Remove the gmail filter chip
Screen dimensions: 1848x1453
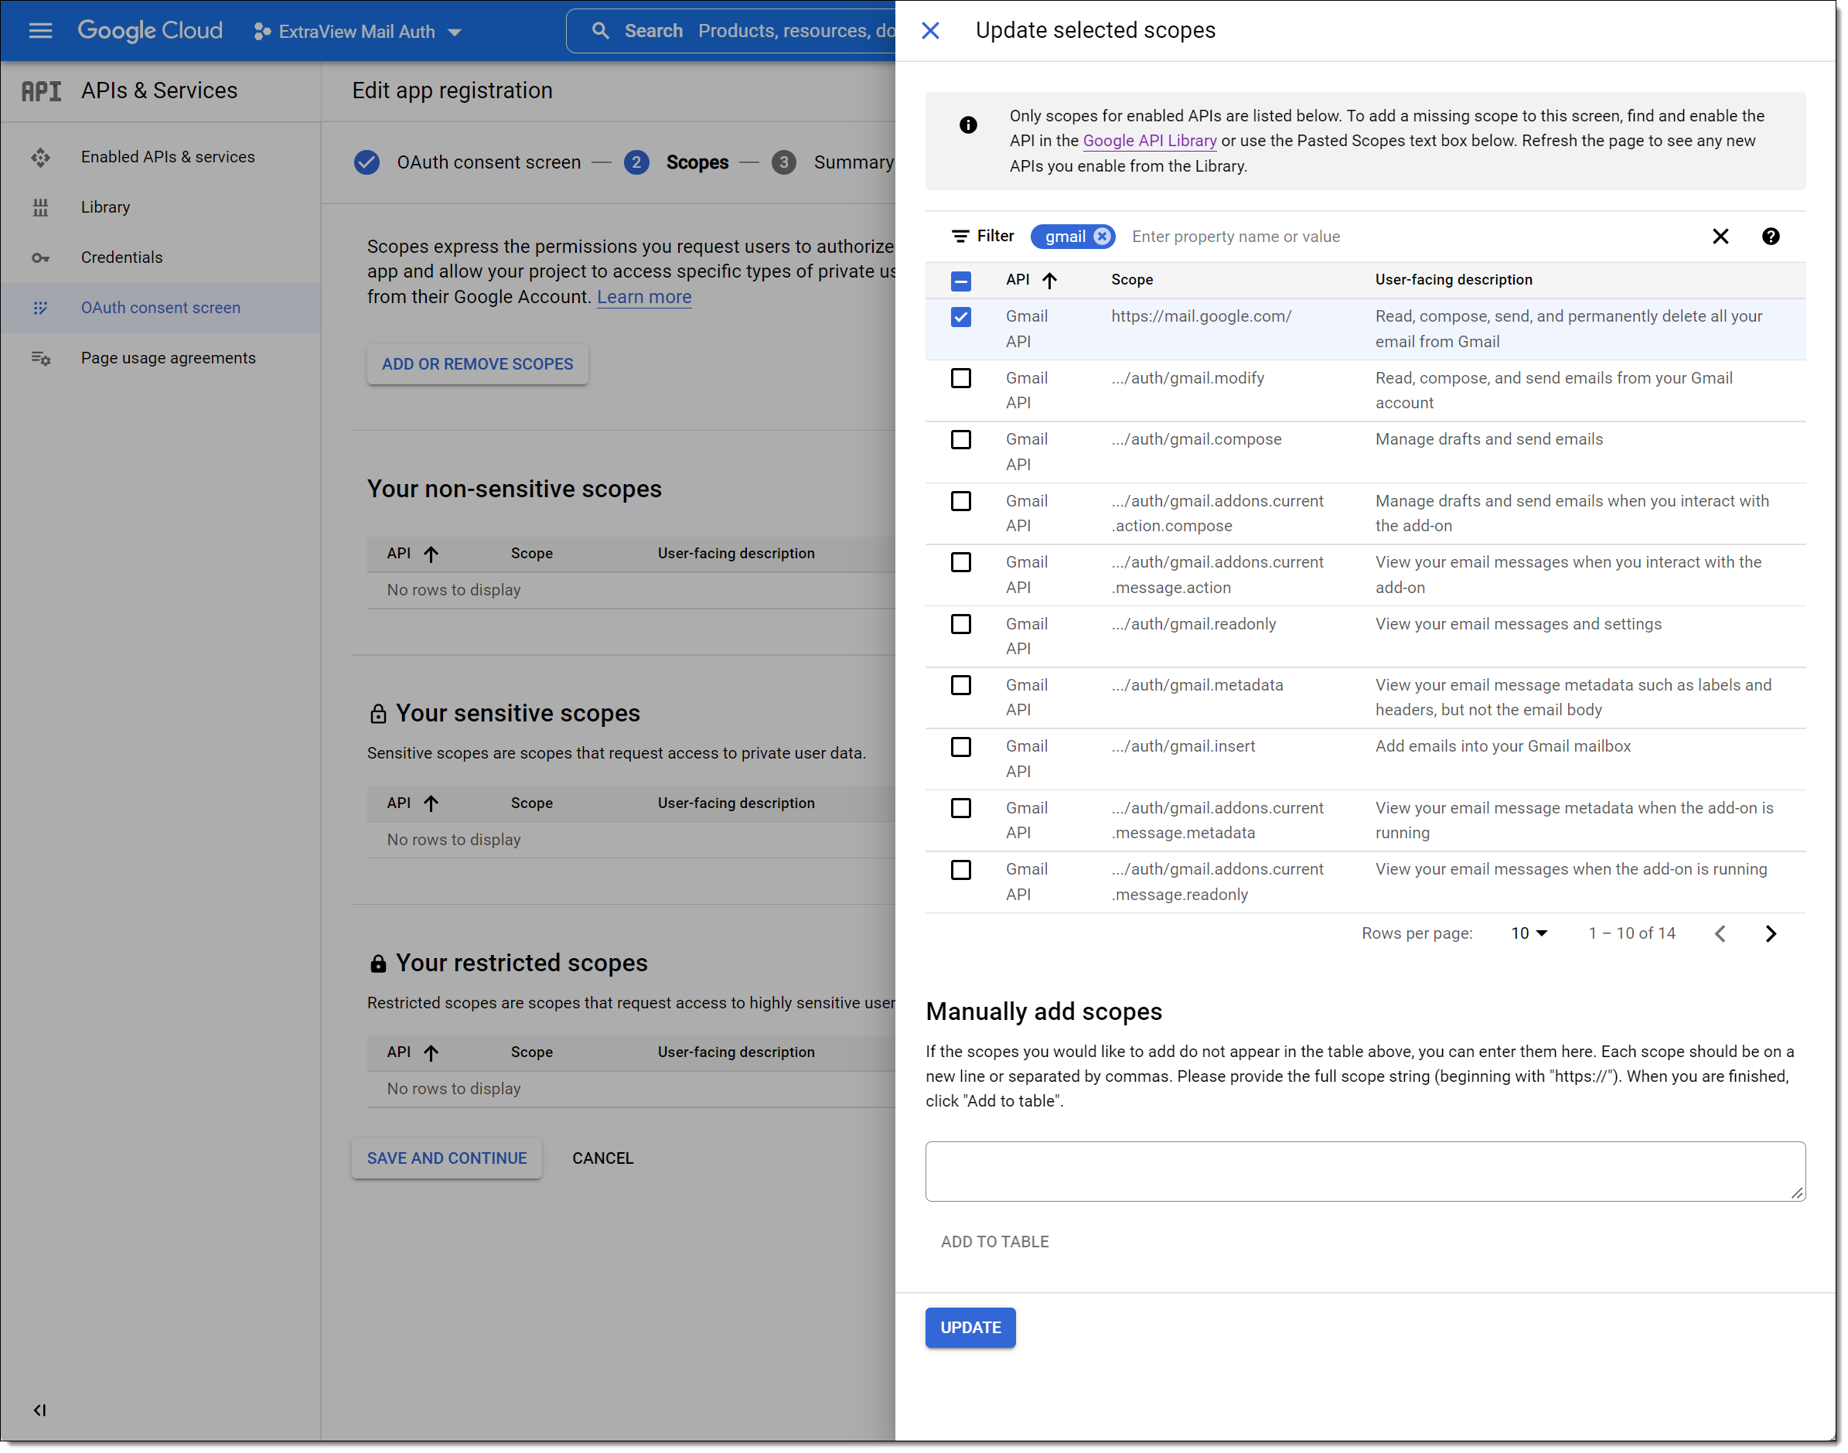coord(1101,237)
